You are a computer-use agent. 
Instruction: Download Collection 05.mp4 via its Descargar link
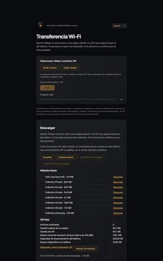[x=118, y=203]
